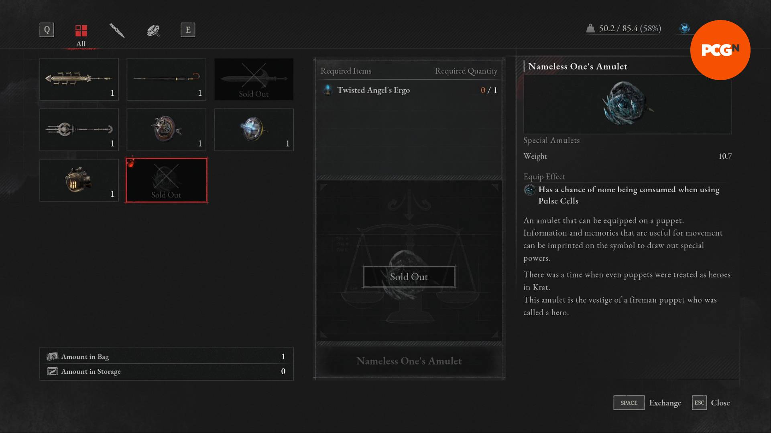Select the glowing blue amulet item

point(254,129)
